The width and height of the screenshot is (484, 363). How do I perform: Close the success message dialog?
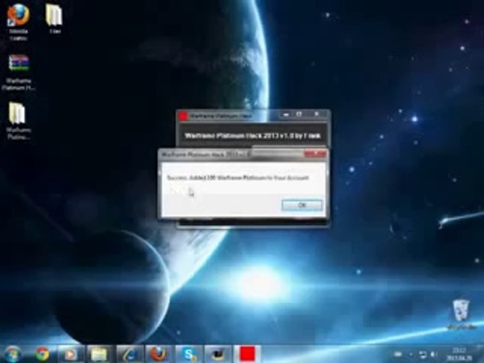pos(315,154)
